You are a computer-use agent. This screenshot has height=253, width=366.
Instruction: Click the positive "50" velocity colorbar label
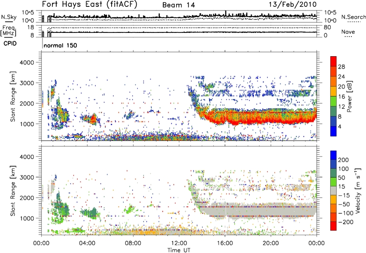click(341, 178)
